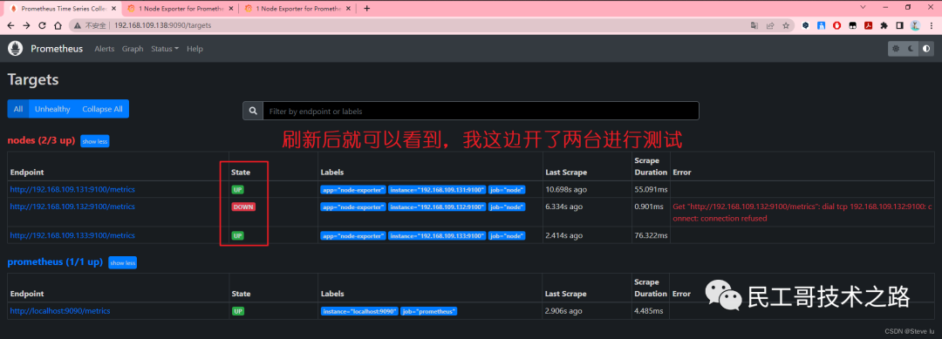This screenshot has width=942, height=339.
Task: Open the 192.168.109.132:9100 metrics link
Action: 72,207
